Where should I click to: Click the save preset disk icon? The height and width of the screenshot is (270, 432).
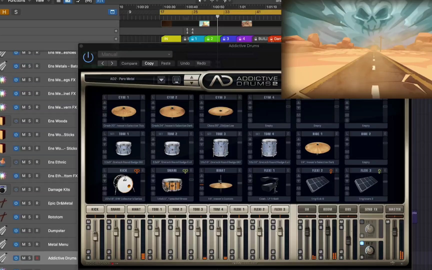click(176, 80)
